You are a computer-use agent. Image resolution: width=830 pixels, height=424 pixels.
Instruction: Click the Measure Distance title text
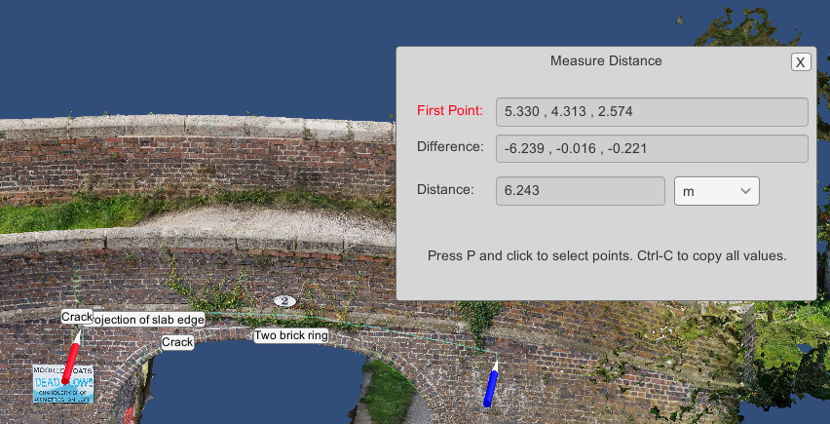point(606,60)
